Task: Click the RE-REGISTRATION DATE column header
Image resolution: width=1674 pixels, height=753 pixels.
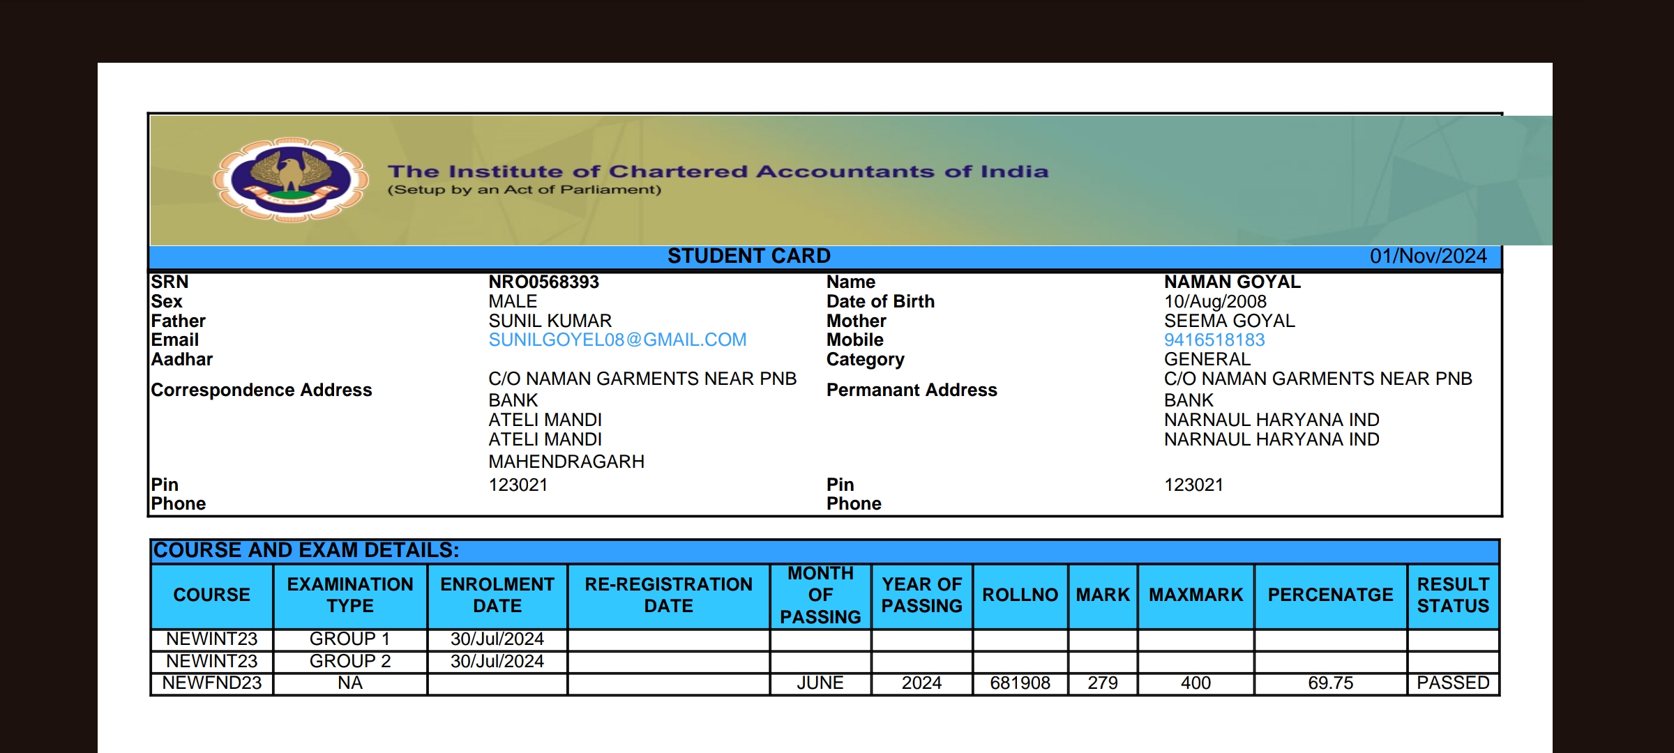Action: pyautogui.click(x=668, y=595)
